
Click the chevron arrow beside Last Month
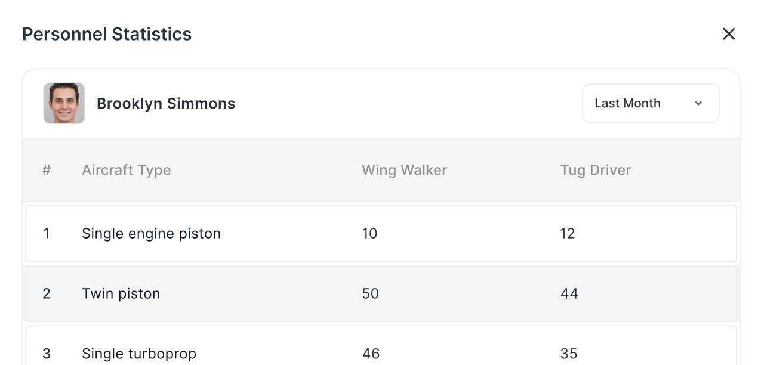(698, 103)
